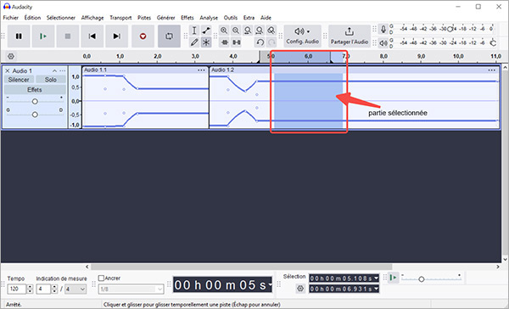Click the Zoom In magnifier

224,31
